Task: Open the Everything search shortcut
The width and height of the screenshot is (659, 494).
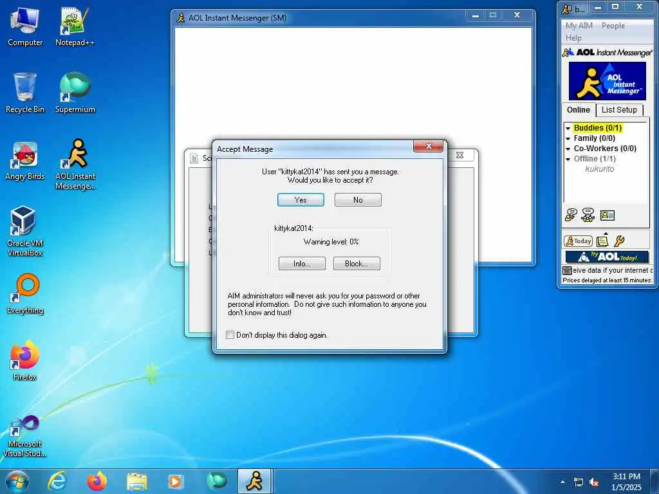Action: point(25,294)
